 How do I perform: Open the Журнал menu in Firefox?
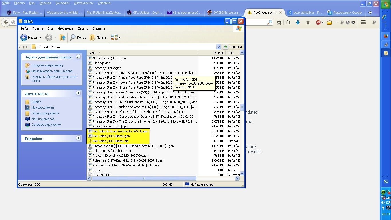pos(45,3)
